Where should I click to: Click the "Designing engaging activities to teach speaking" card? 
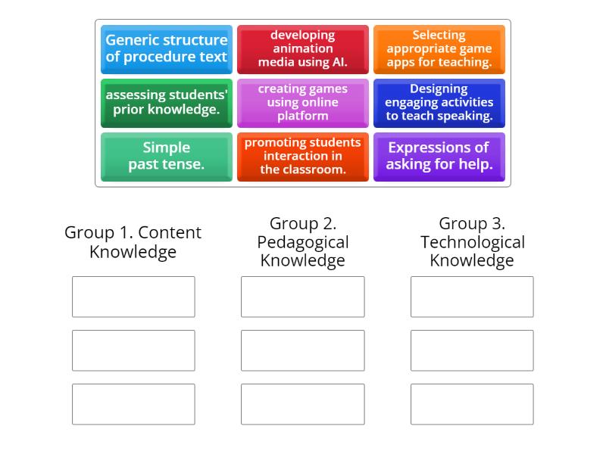pos(439,103)
